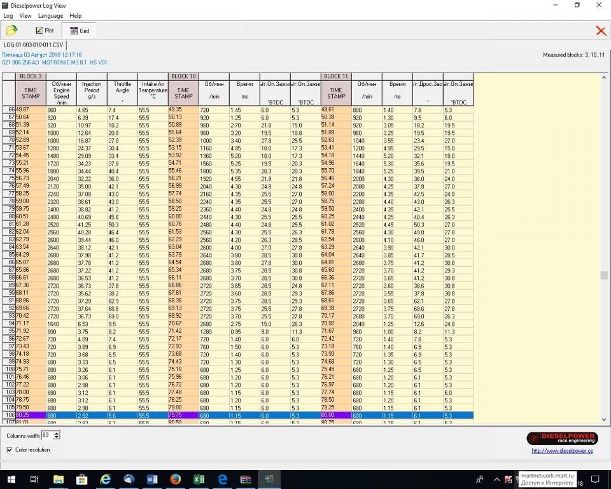Select the LOG-01-003-010-011.CSV tab
Viewport: 611px width, 489px height.
(x=33, y=45)
